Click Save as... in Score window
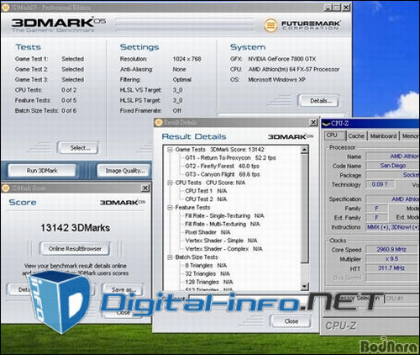 [123, 289]
